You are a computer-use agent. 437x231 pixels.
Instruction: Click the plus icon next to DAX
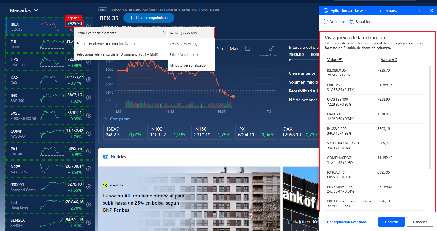pyautogui.click(x=88, y=80)
